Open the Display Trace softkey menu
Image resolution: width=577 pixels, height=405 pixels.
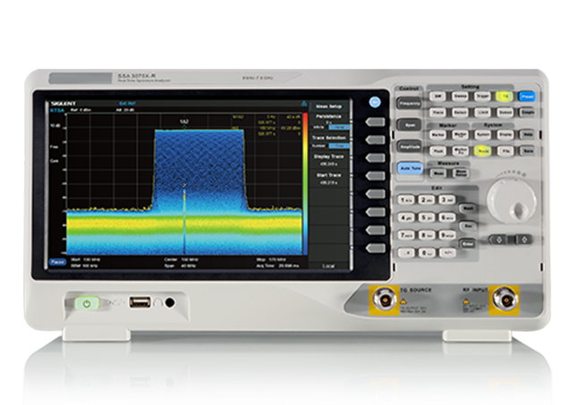[328, 161]
